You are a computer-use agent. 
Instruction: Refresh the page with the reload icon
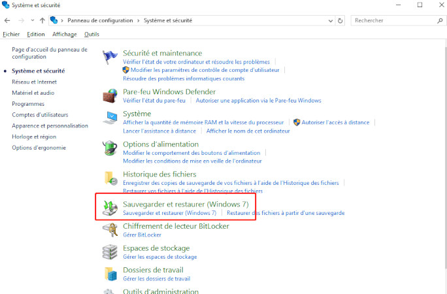(x=340, y=20)
